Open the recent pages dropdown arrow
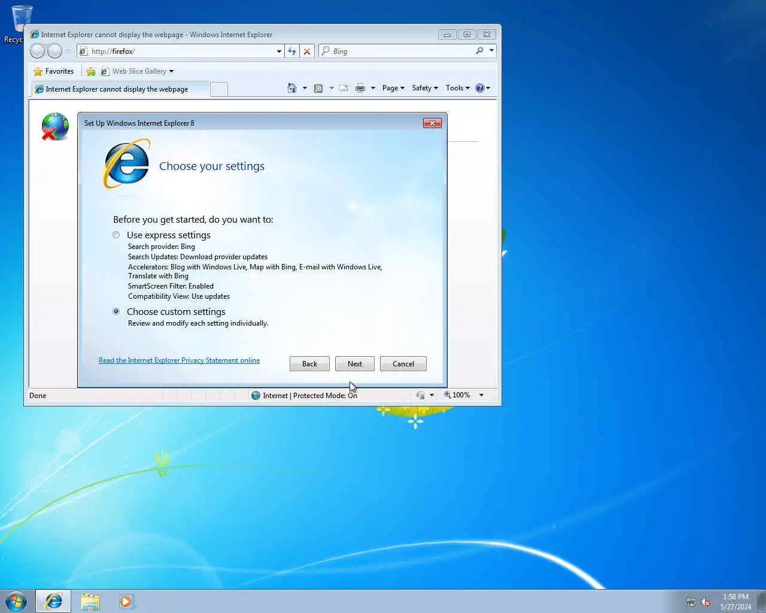This screenshot has height=613, width=766. point(68,51)
